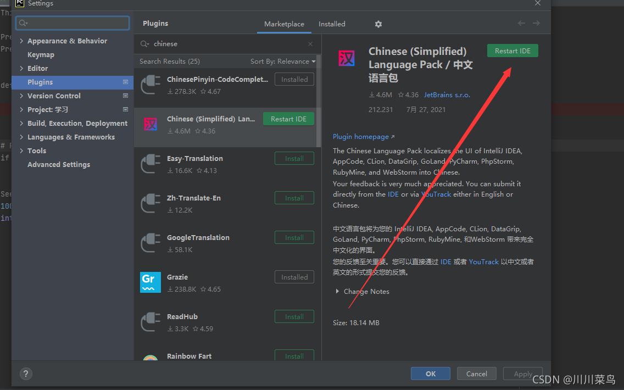
Task: Switch to the Marketplace tab
Action: [284, 24]
